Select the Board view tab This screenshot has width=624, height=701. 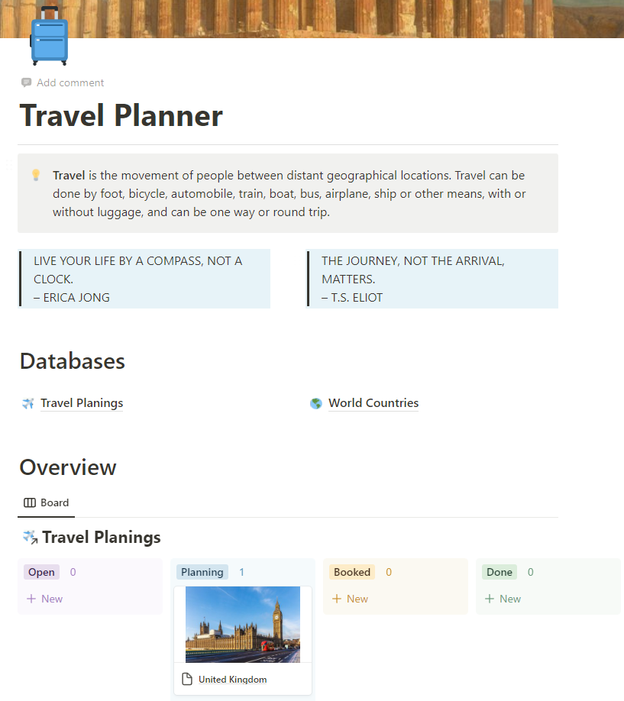tap(47, 502)
